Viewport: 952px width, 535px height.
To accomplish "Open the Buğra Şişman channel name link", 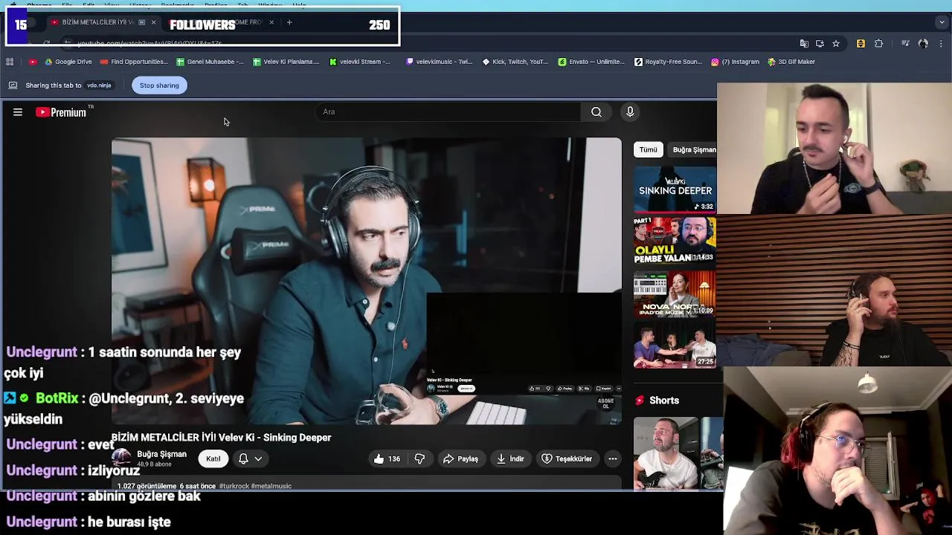I will pyautogui.click(x=161, y=454).
